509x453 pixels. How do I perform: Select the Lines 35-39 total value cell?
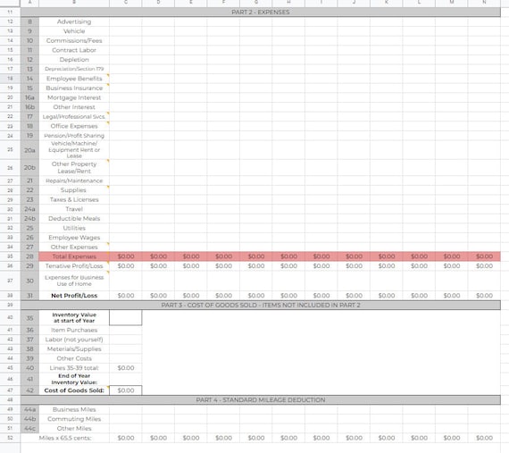click(x=126, y=368)
